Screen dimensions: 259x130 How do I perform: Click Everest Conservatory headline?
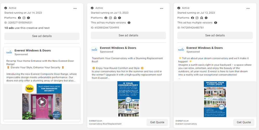[x=186, y=124]
